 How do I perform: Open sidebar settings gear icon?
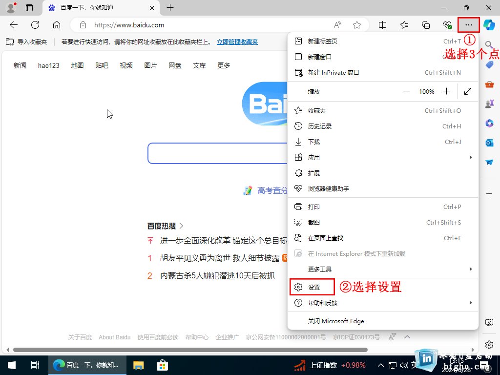coord(489,345)
